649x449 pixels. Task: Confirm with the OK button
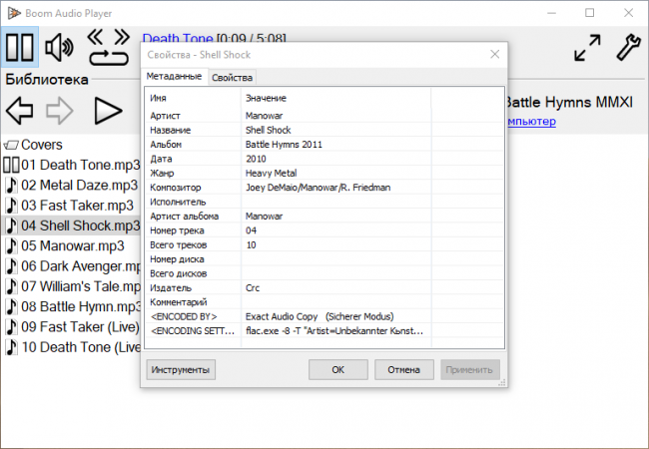click(338, 369)
